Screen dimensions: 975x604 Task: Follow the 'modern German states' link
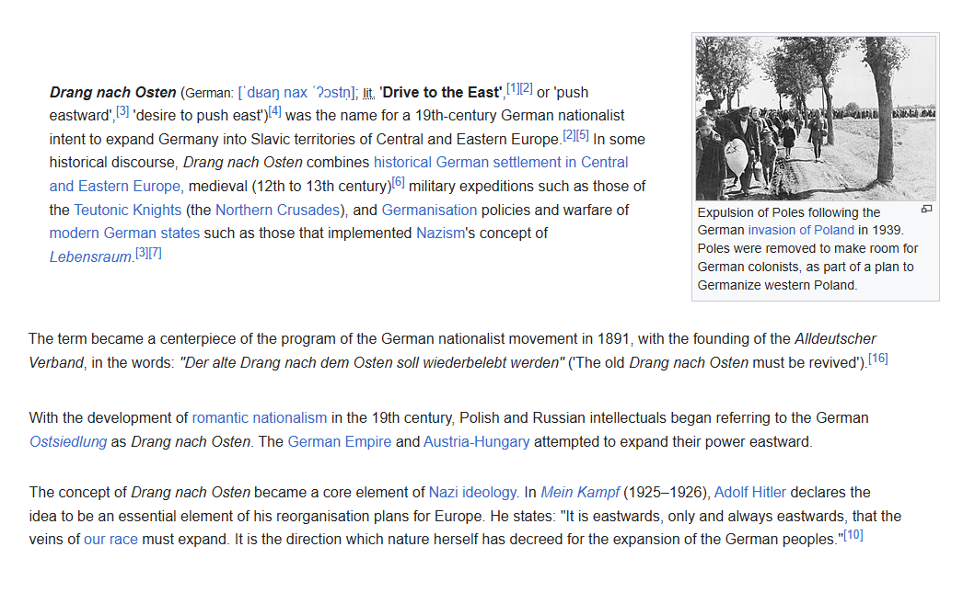124,234
